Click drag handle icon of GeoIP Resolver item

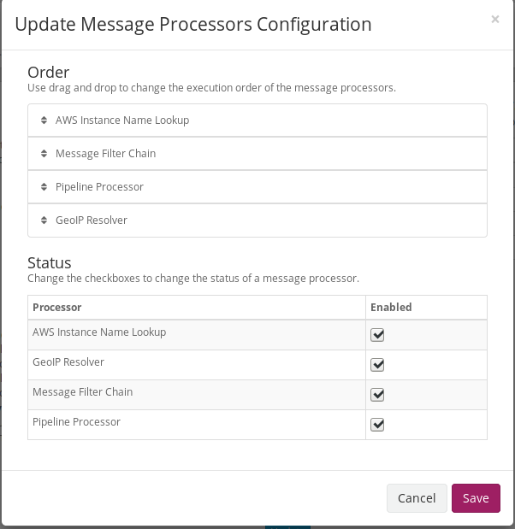44,220
